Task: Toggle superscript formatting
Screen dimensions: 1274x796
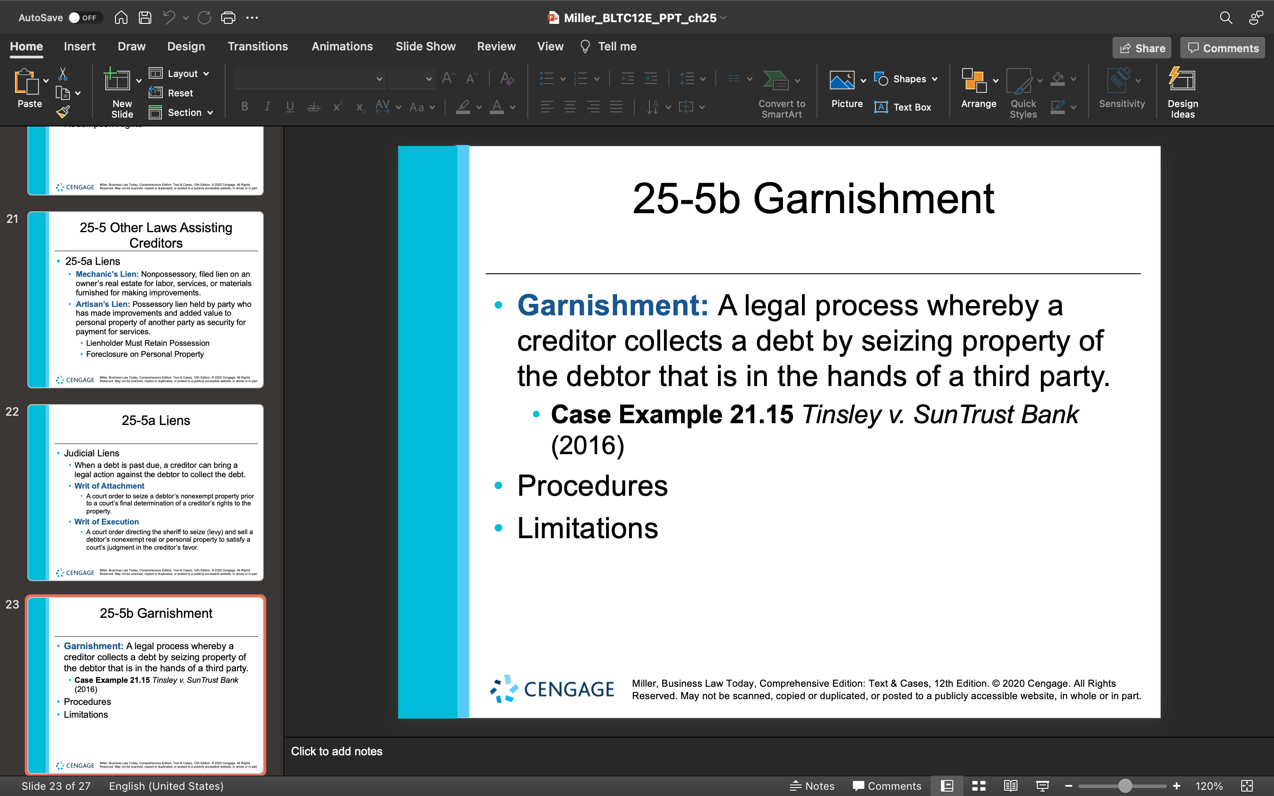Action: click(338, 107)
